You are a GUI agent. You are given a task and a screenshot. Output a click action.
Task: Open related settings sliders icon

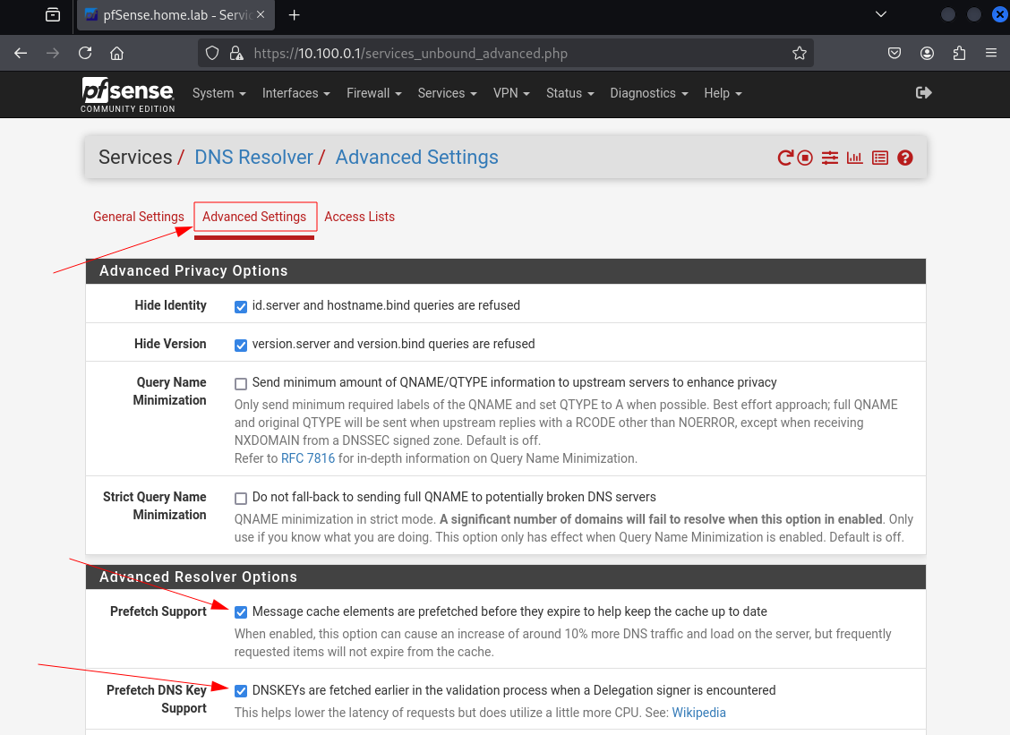click(x=830, y=158)
